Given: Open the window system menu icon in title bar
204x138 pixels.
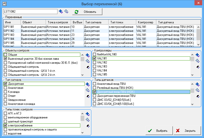Looking at the screenshot, I should [5, 4].
